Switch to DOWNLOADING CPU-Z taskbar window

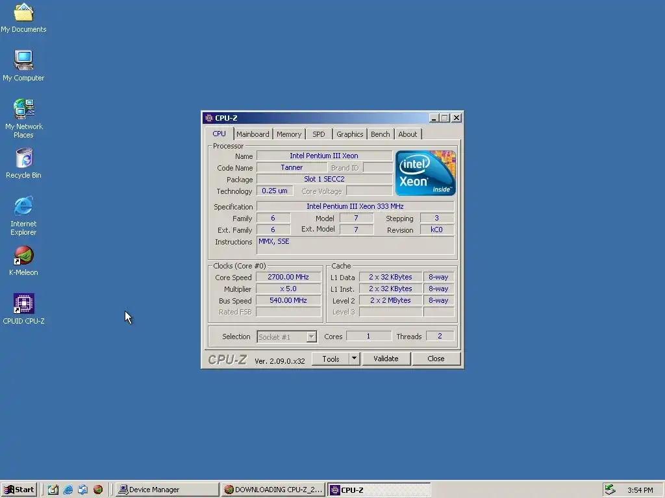[273, 490]
